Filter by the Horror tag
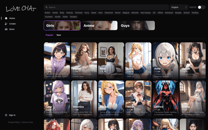 pos(118,13)
